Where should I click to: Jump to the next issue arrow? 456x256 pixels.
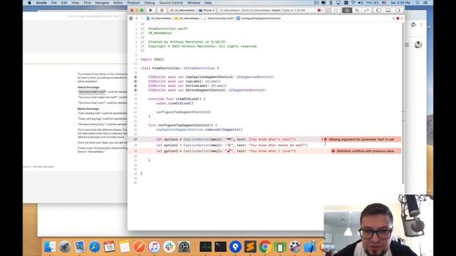point(402,18)
